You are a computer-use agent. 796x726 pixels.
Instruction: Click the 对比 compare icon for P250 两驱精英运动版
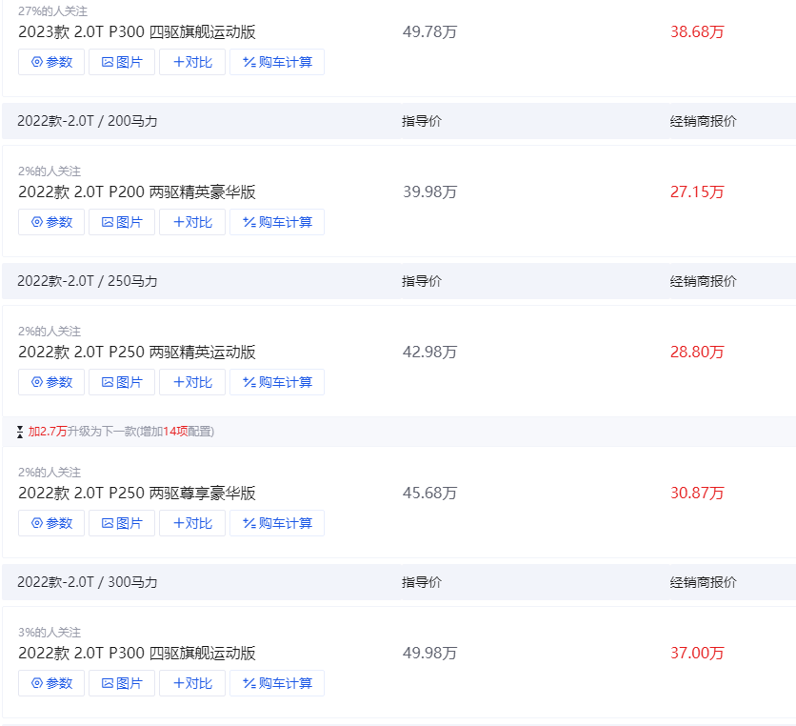pyautogui.click(x=192, y=382)
